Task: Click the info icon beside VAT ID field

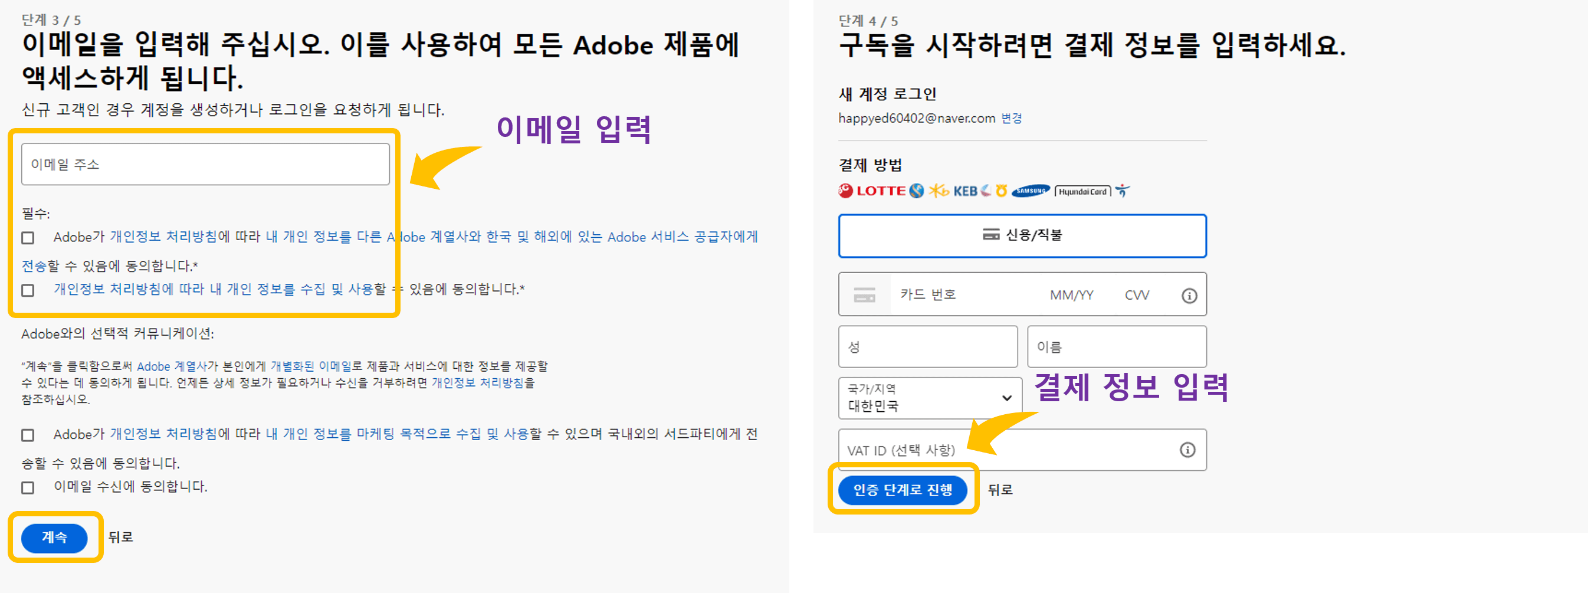Action: 1187,450
